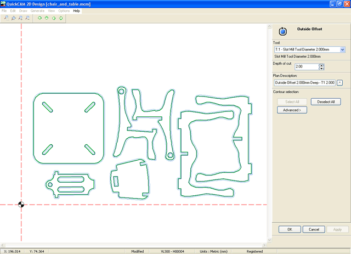The image size is (351, 254).
Task: Click horizontal scrollbar left arrow
Action: [2, 245]
